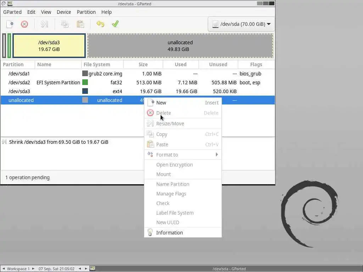Click the taskbar clock showing 07 Sep
Image resolution: width=363 pixels, height=272 pixels.
pyautogui.click(x=56, y=269)
